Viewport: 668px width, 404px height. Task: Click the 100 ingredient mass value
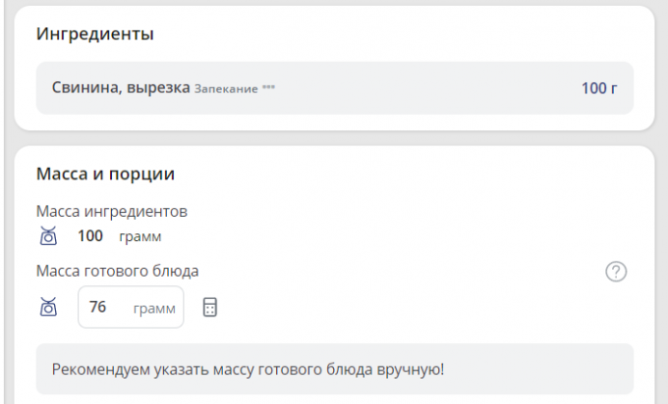(x=90, y=236)
